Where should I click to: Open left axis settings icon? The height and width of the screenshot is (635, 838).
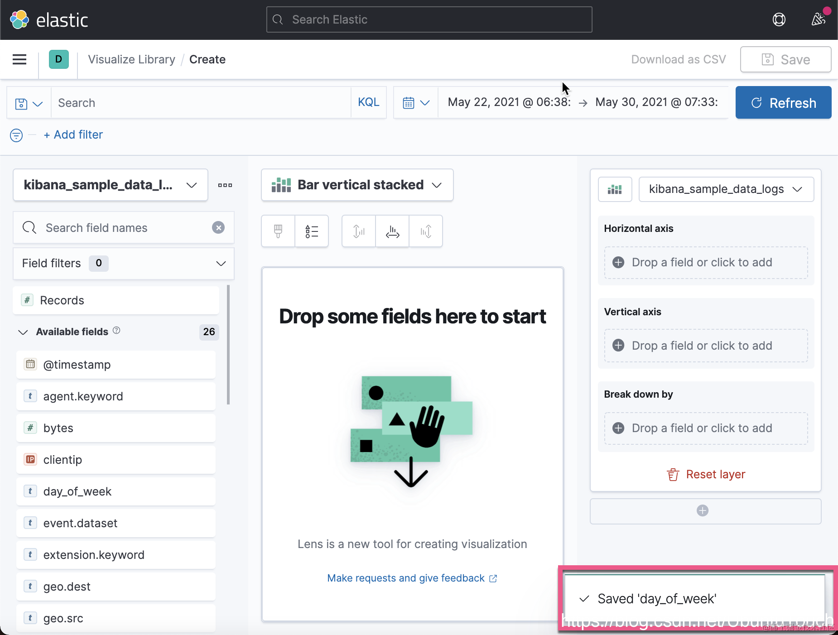(x=359, y=231)
